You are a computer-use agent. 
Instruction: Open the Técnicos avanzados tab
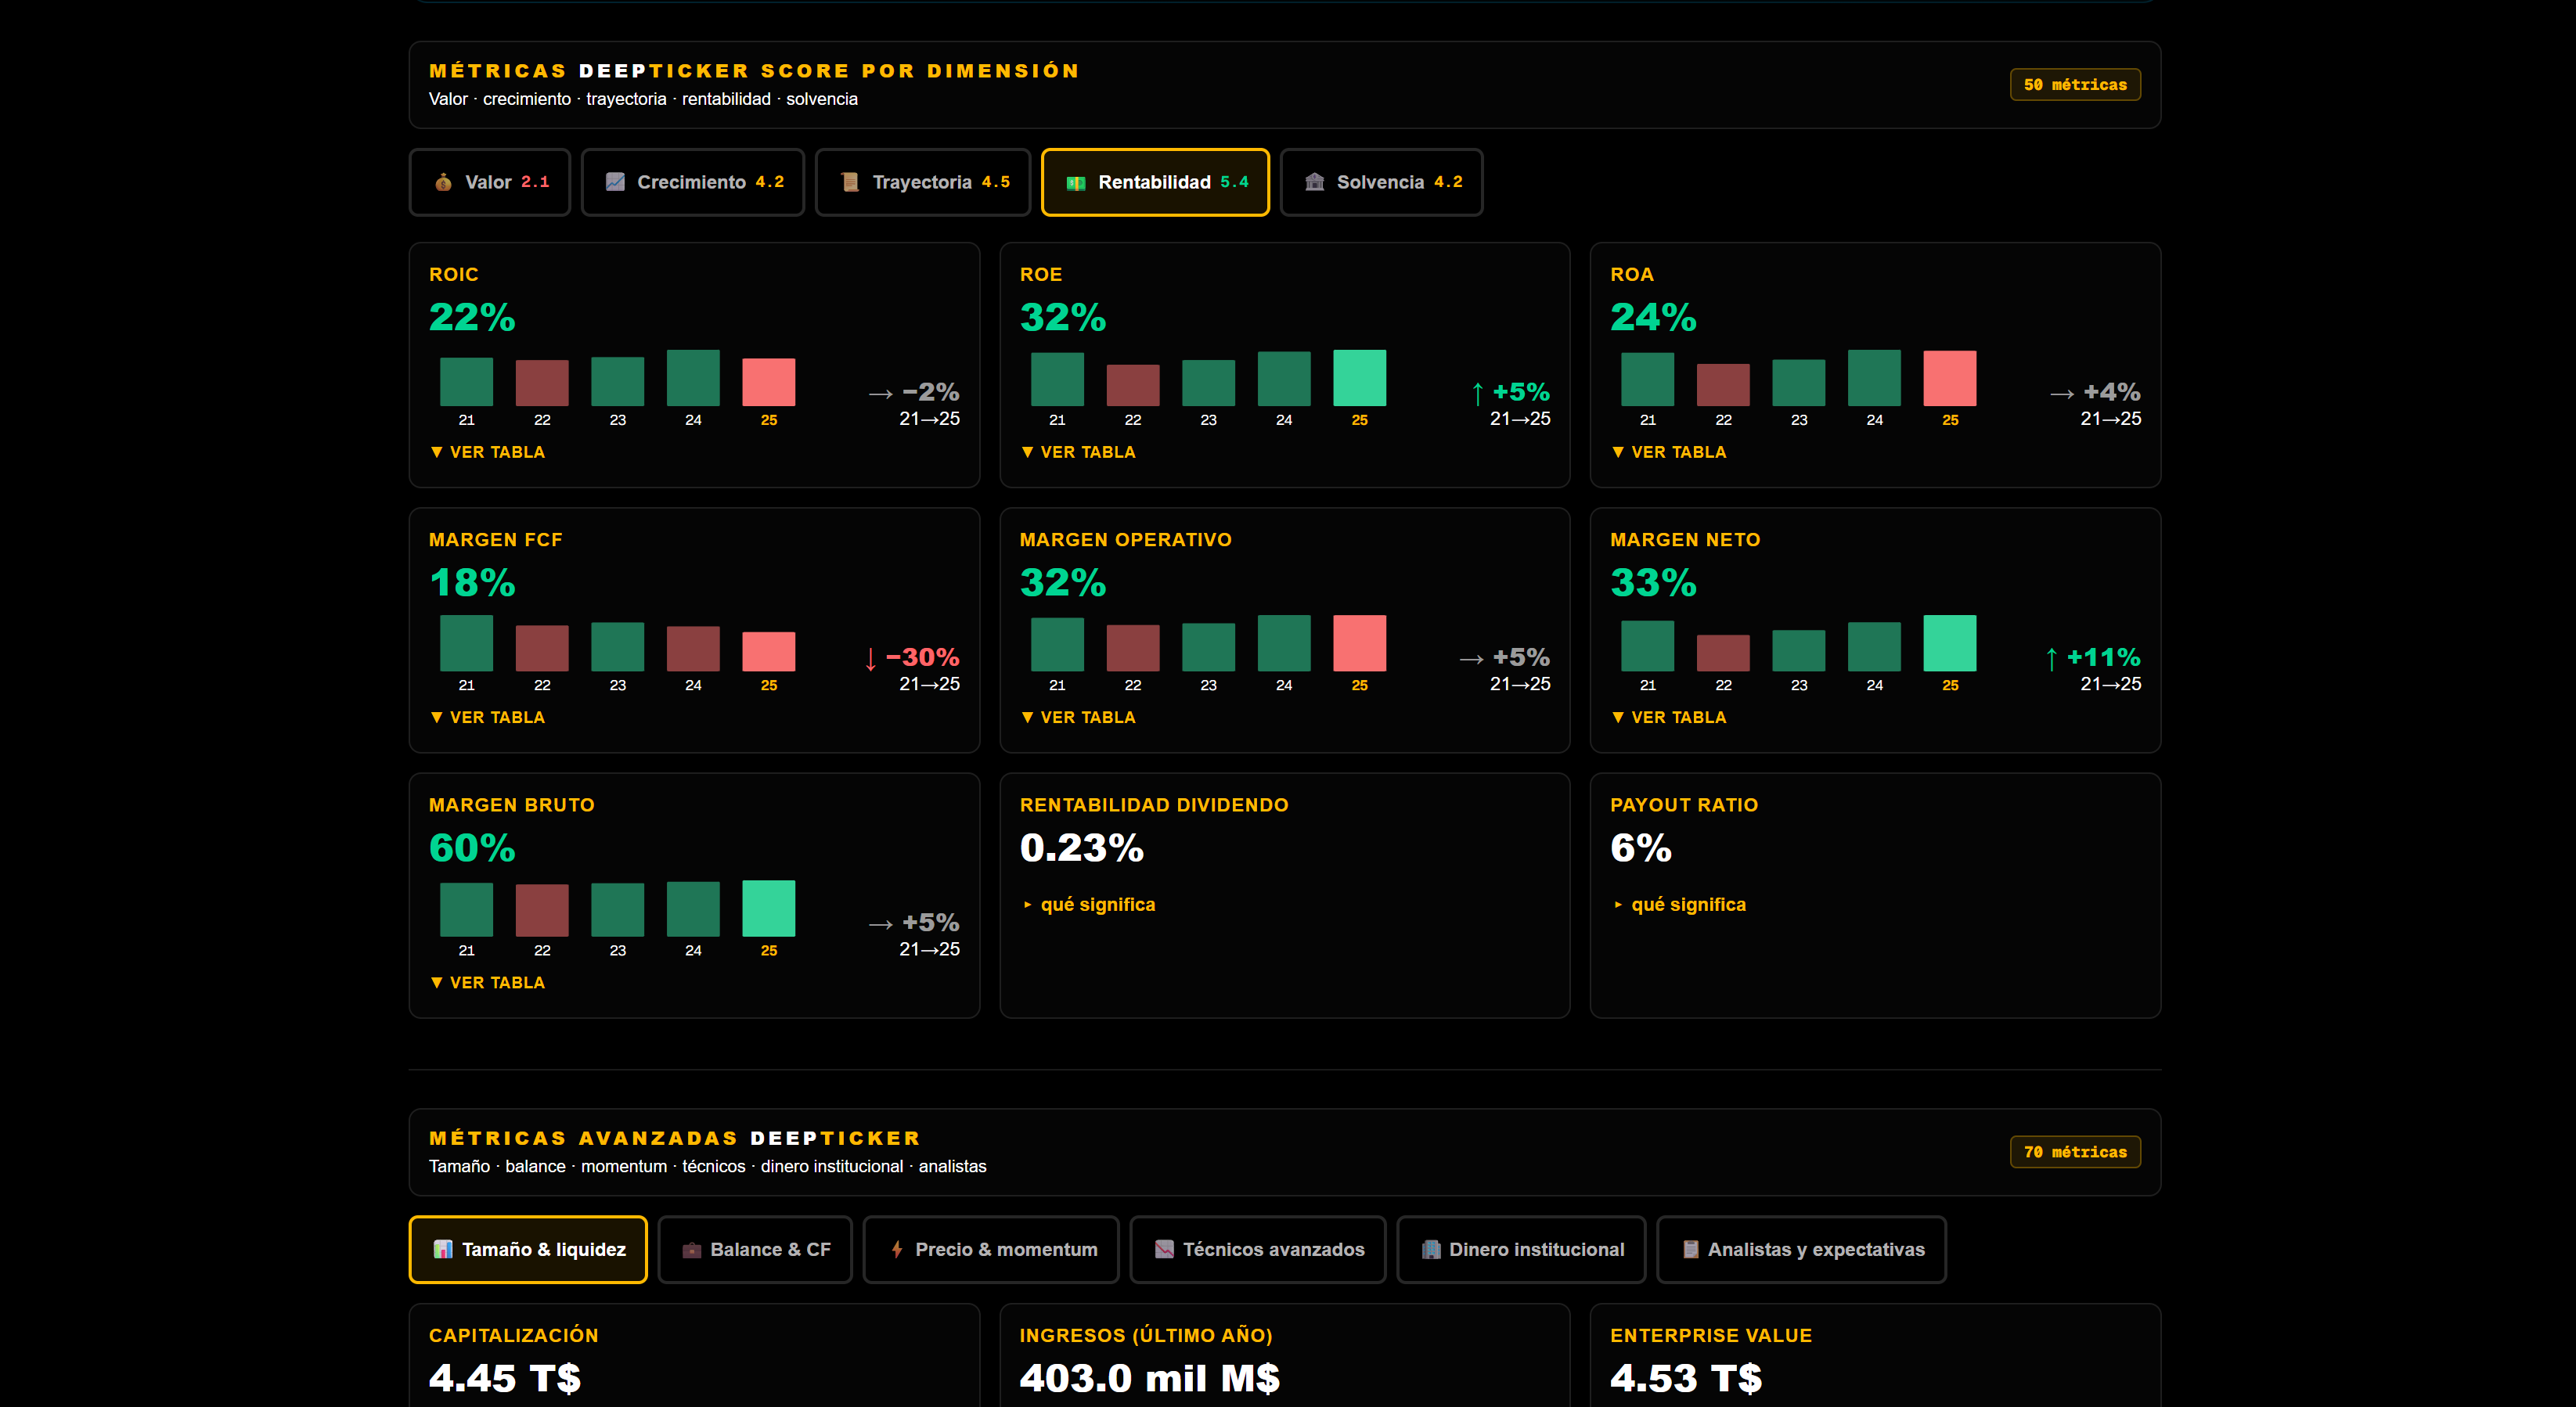[1258, 1249]
